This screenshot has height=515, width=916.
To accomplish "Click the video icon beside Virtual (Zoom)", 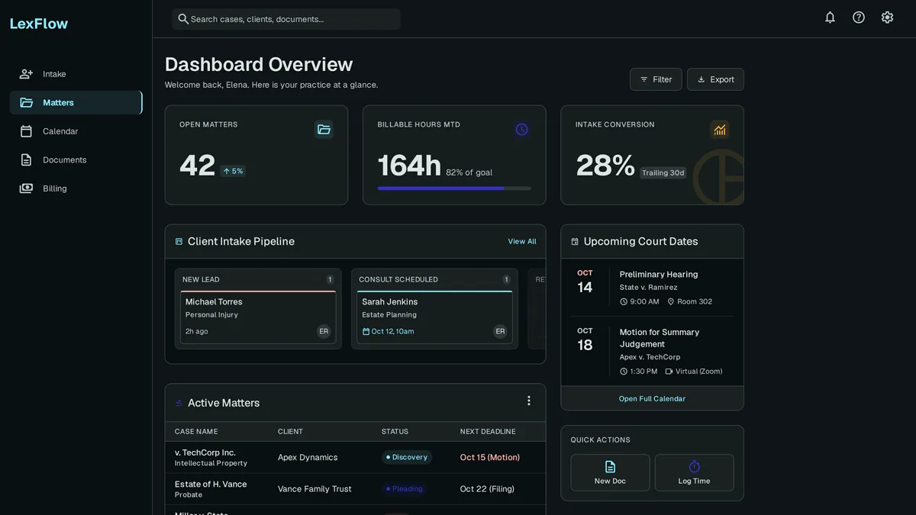I will 669,372.
